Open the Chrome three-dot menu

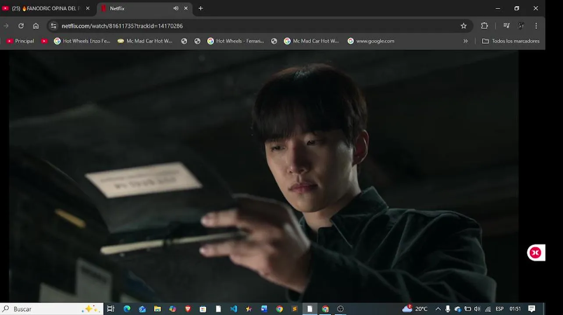click(536, 26)
